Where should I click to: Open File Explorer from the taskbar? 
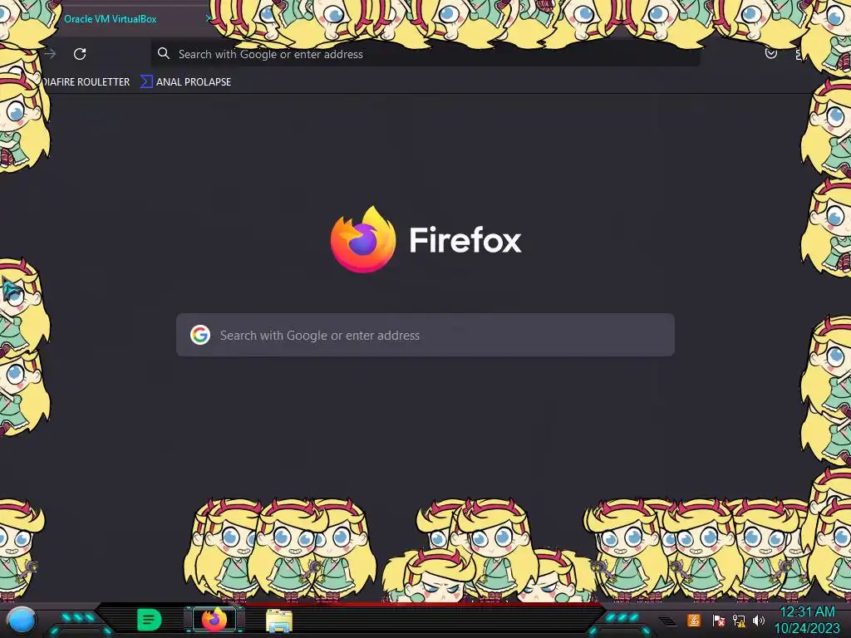coord(279,621)
